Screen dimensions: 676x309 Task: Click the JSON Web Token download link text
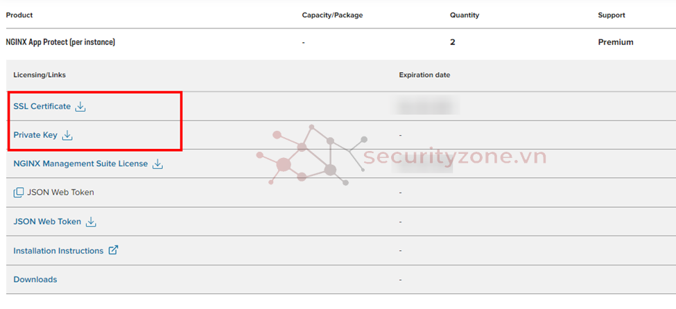tap(47, 222)
